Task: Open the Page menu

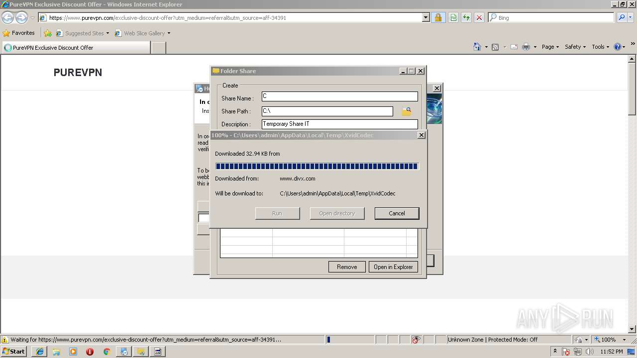Action: coord(550,47)
